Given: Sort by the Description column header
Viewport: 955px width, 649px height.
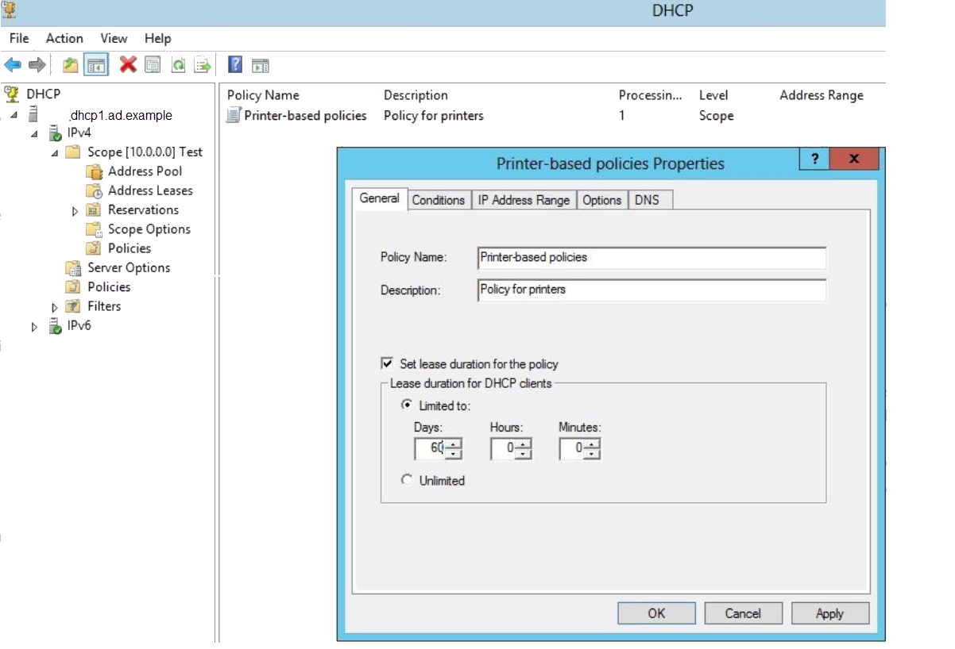Looking at the screenshot, I should click(416, 95).
